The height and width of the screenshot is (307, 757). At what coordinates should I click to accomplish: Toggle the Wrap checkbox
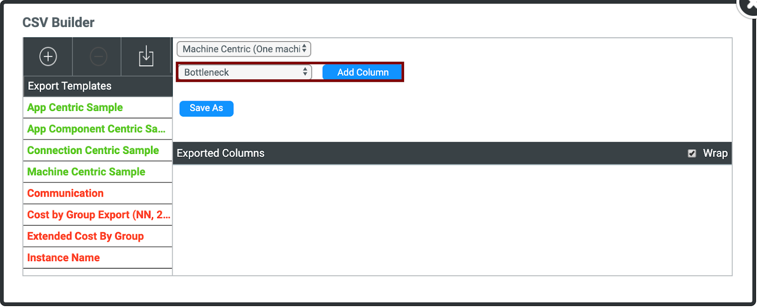coord(692,153)
